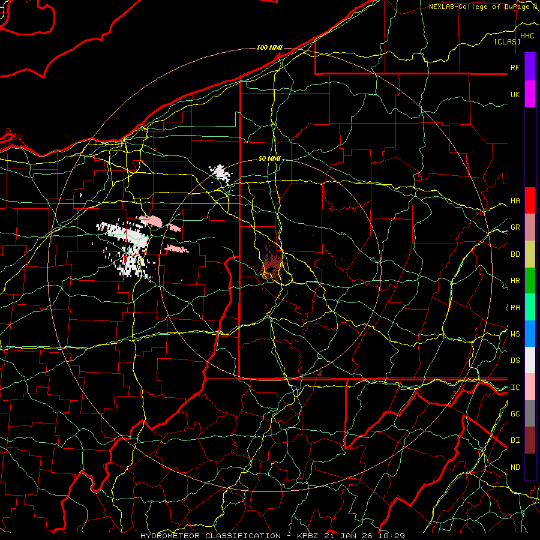This screenshot has width=540, height=540.
Task: Click the NEXLAB-College of DuPage credit text
Action: (484, 7)
